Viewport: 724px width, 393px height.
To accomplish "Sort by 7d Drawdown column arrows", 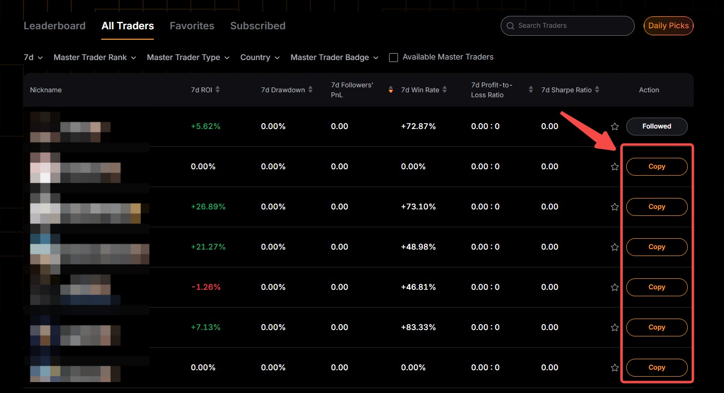I will coord(310,90).
